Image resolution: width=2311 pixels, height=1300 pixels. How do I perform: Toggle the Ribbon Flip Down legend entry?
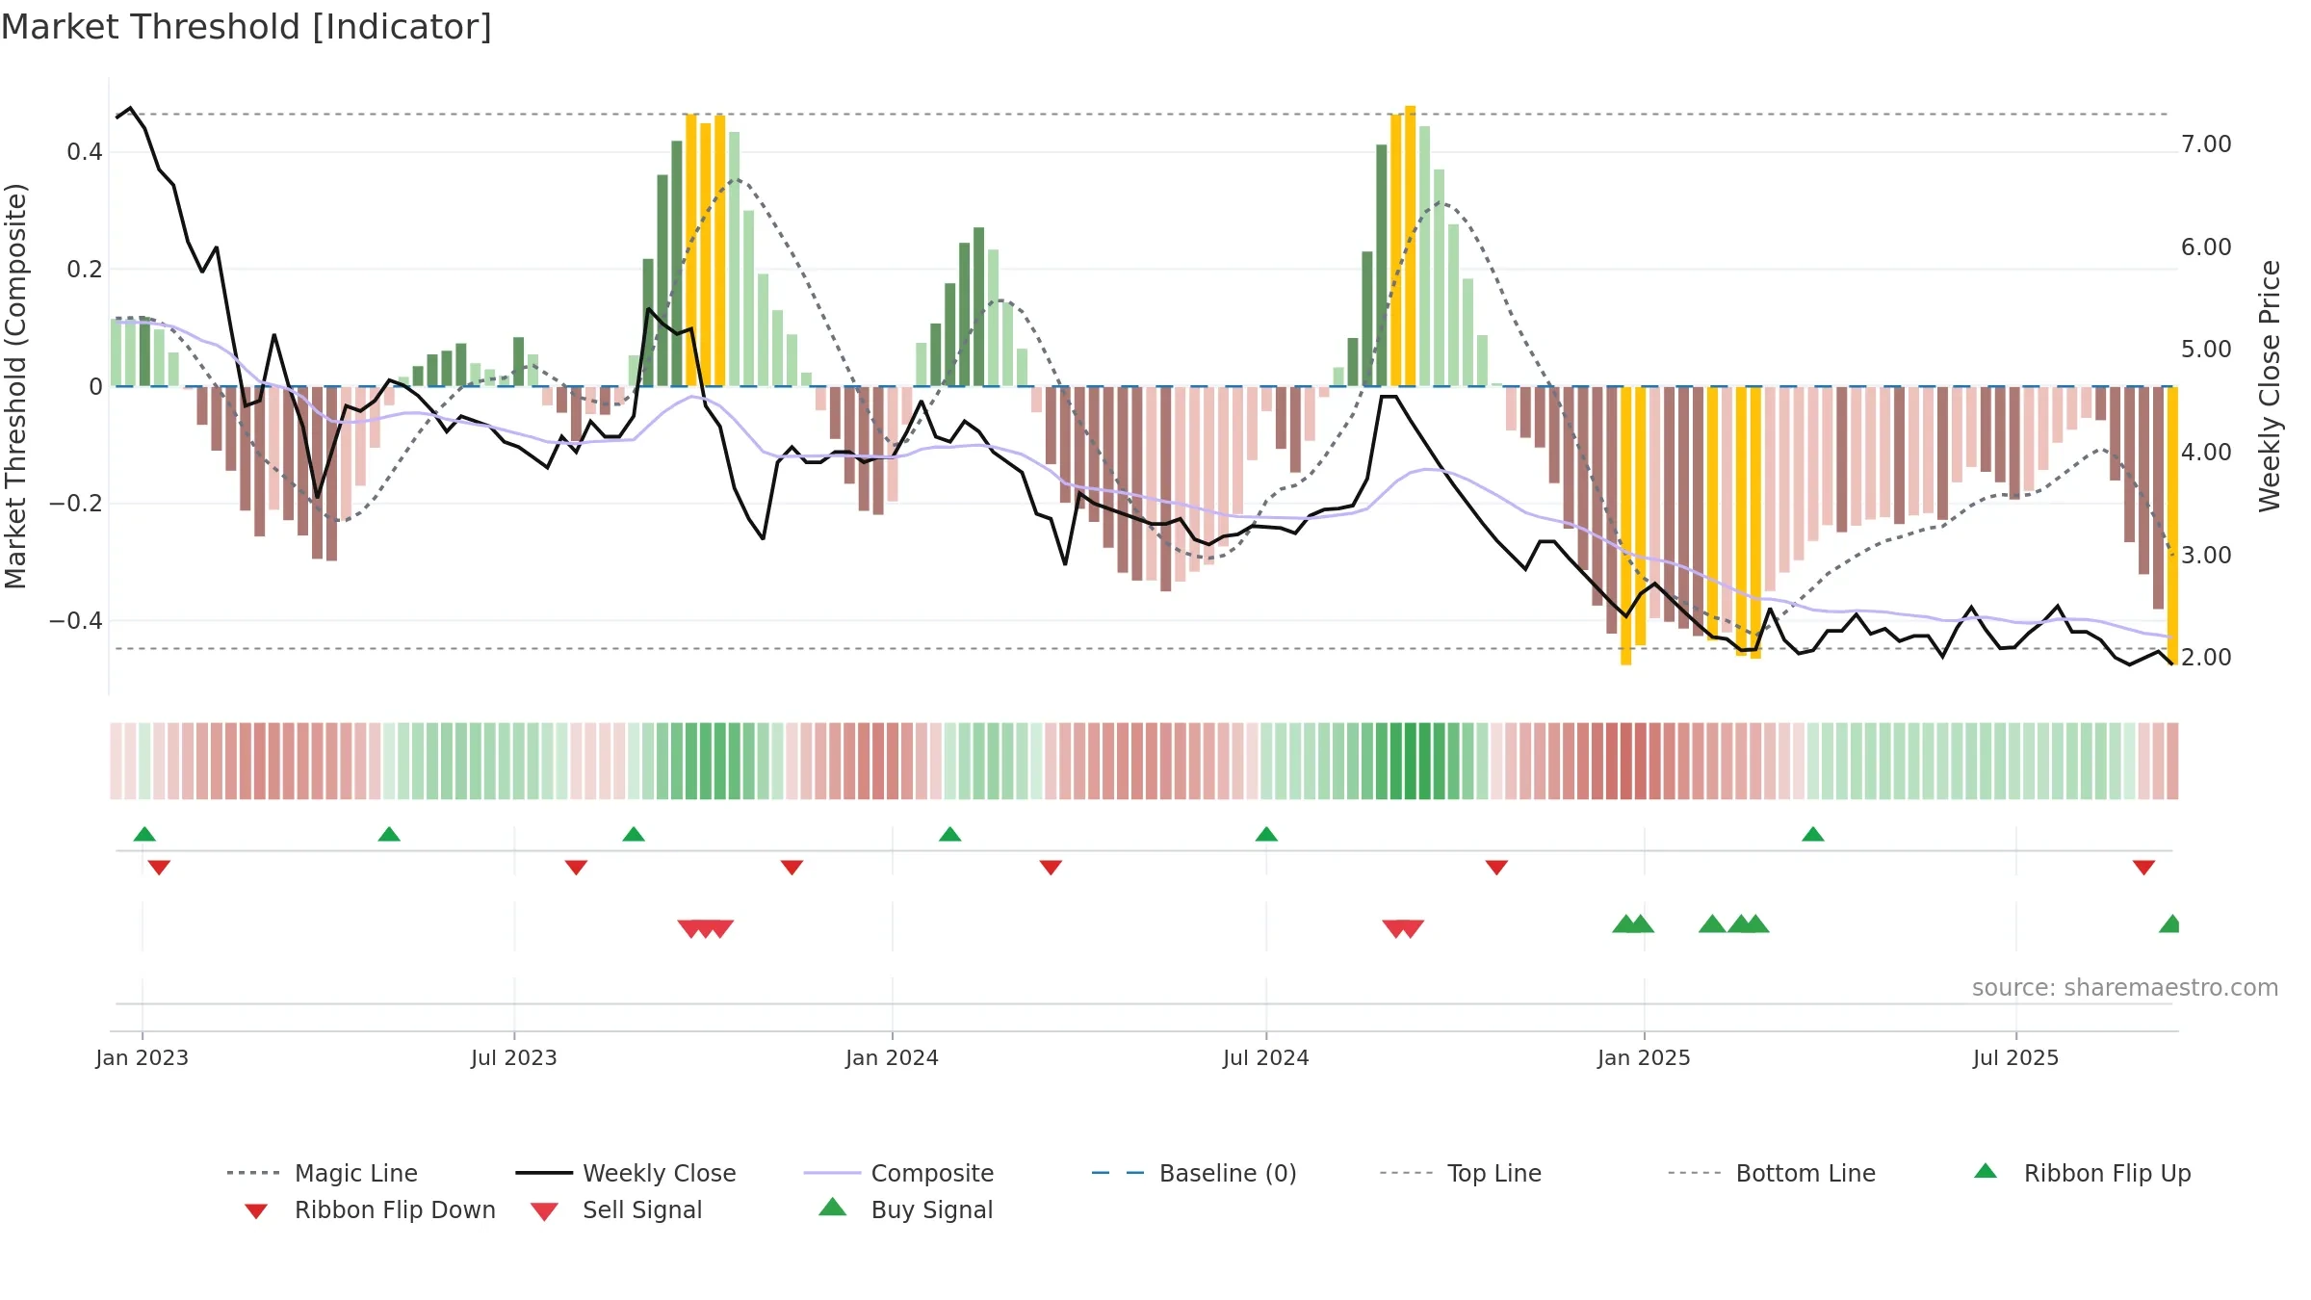(x=370, y=1209)
